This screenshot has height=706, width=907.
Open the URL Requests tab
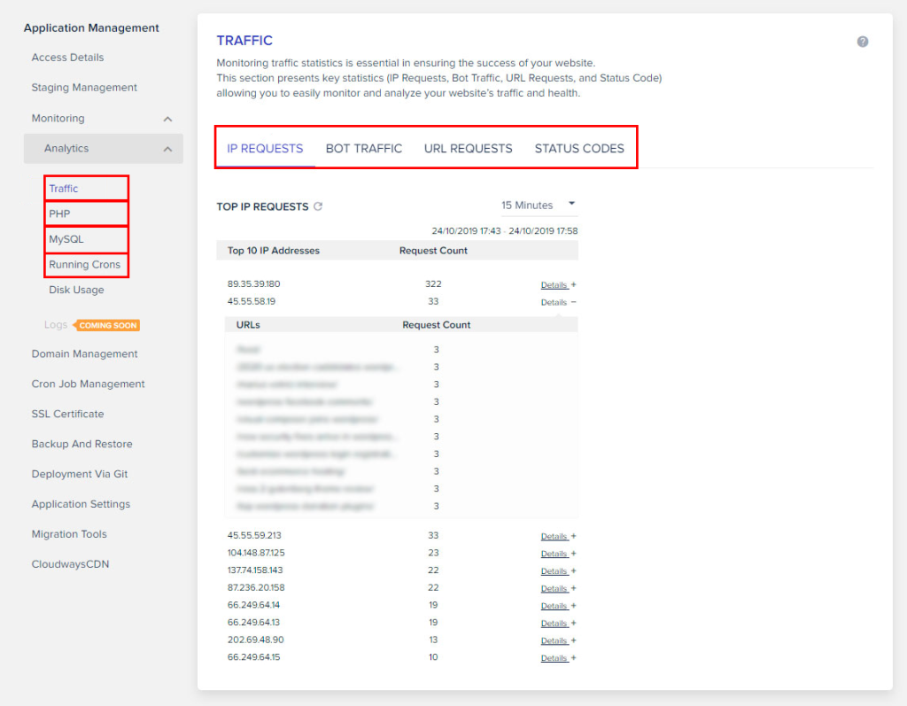click(x=468, y=149)
